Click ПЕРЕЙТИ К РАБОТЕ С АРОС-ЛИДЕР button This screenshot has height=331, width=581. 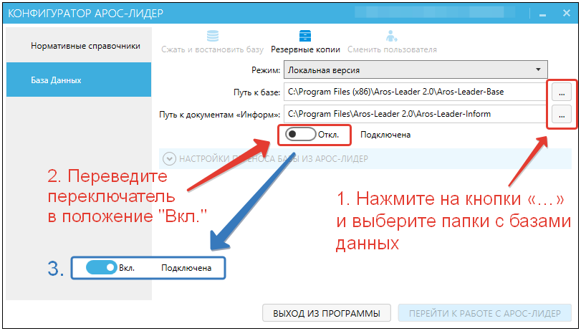tap(485, 313)
